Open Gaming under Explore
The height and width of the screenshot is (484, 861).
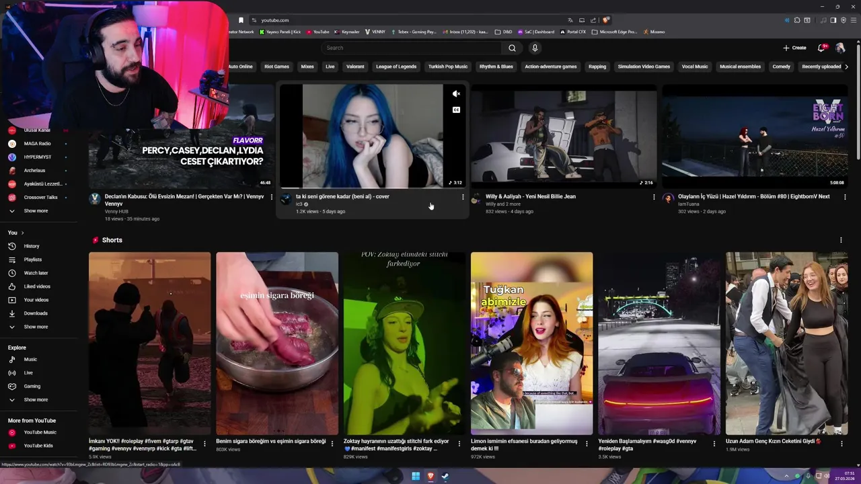tap(32, 387)
